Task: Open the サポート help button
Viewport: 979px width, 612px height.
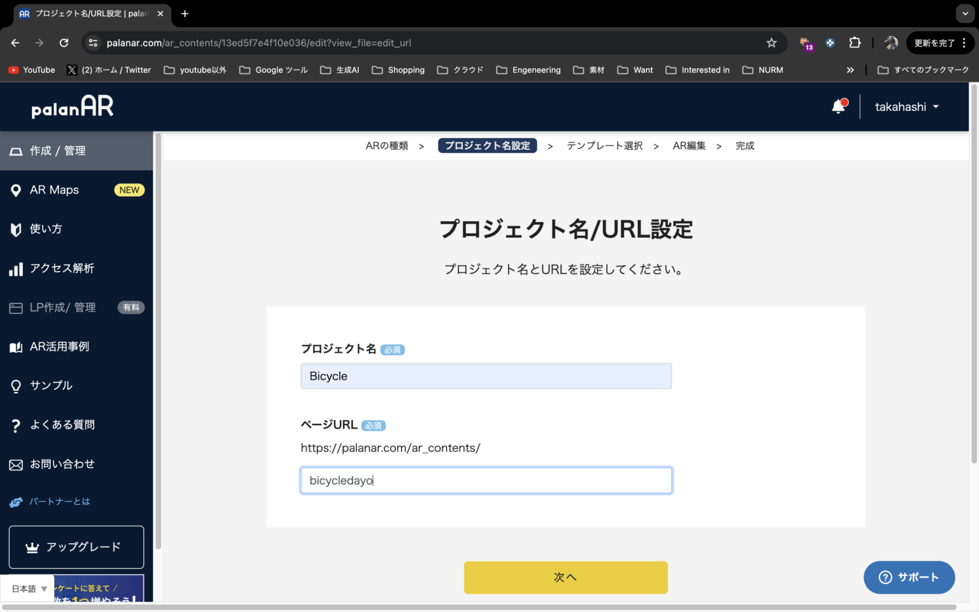Action: tap(909, 577)
